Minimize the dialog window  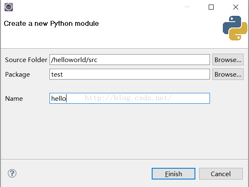coord(187,7)
